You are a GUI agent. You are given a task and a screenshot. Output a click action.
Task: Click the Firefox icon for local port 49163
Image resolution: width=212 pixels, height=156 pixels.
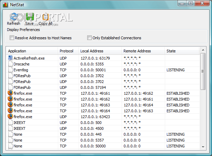coord(10,105)
